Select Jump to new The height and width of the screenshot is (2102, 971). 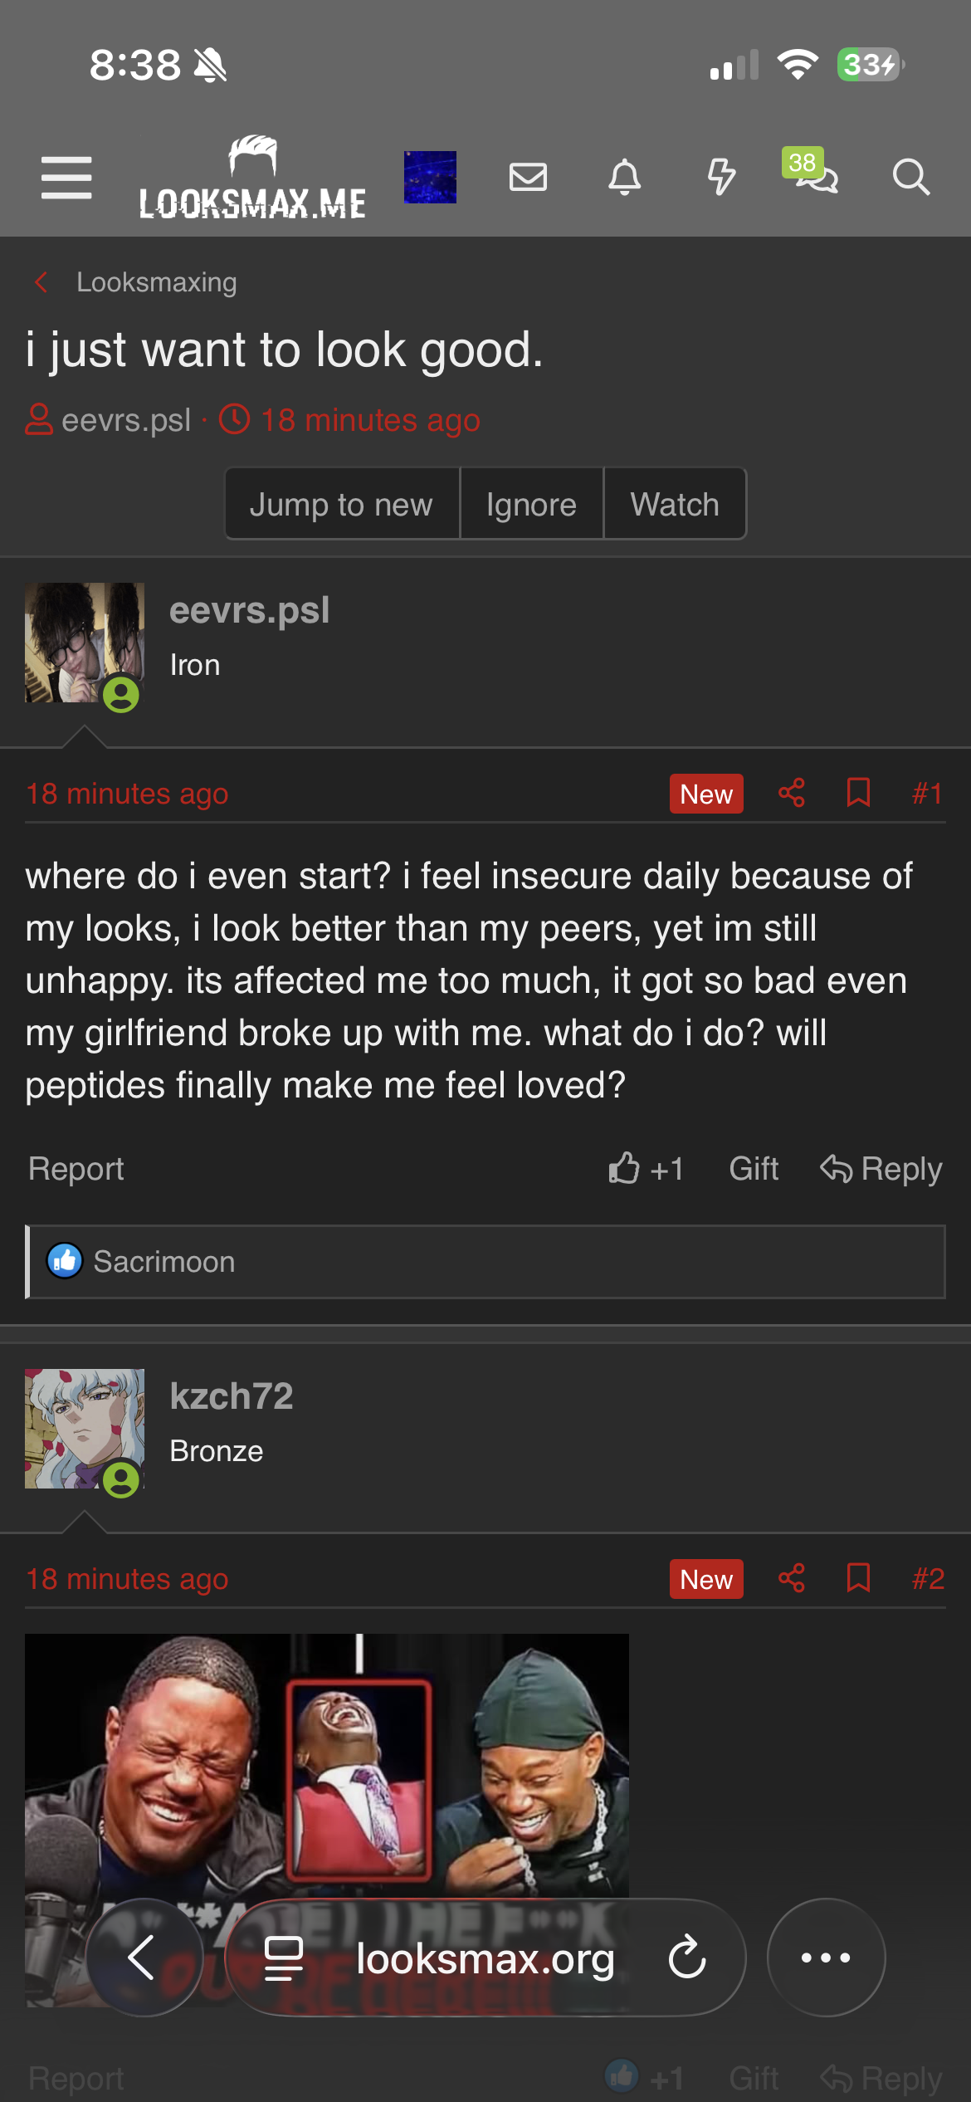tap(342, 504)
